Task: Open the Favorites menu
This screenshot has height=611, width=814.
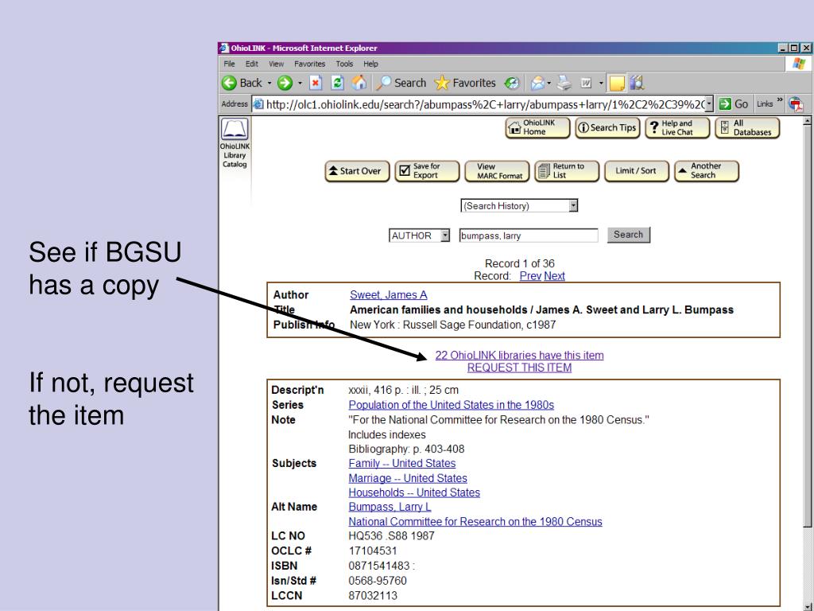Action: click(x=309, y=64)
